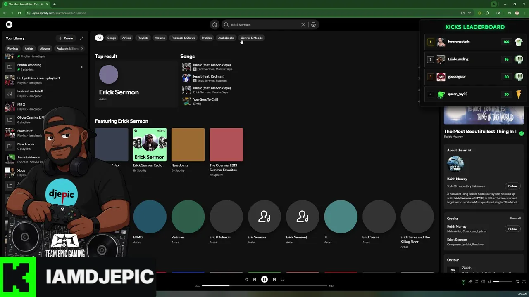Select the Playlists search filter tab
529x297 pixels.
143,38
